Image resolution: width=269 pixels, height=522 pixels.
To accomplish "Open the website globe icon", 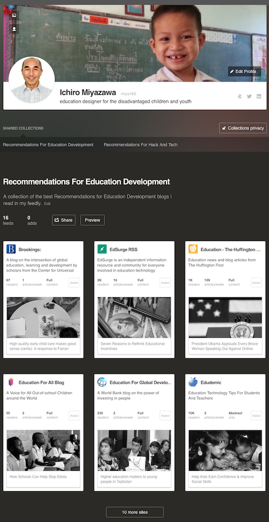I will point(240,96).
